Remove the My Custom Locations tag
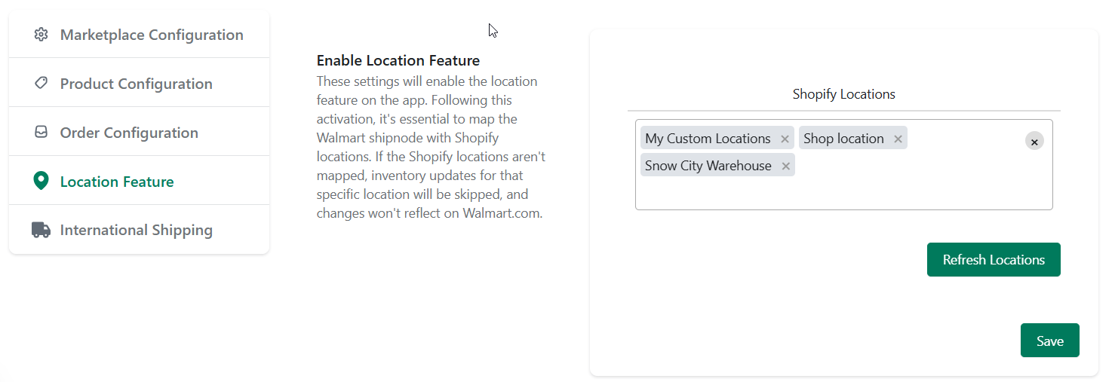Image resolution: width=1115 pixels, height=382 pixels. [785, 139]
